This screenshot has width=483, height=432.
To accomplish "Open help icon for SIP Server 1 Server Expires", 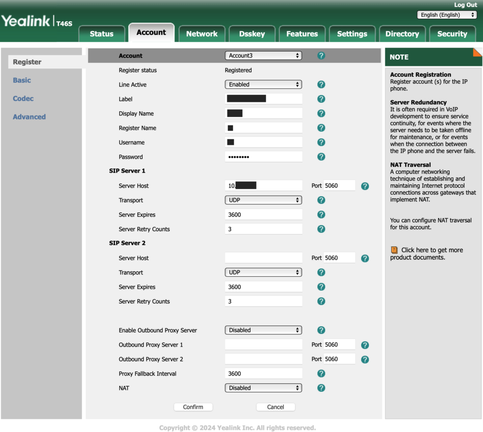I will pos(321,215).
